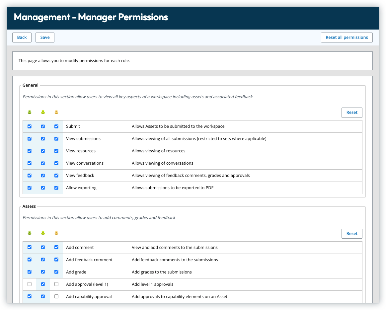Screen dimensions: 386x310
Task: Reset the General section permissions
Action: click(x=351, y=113)
